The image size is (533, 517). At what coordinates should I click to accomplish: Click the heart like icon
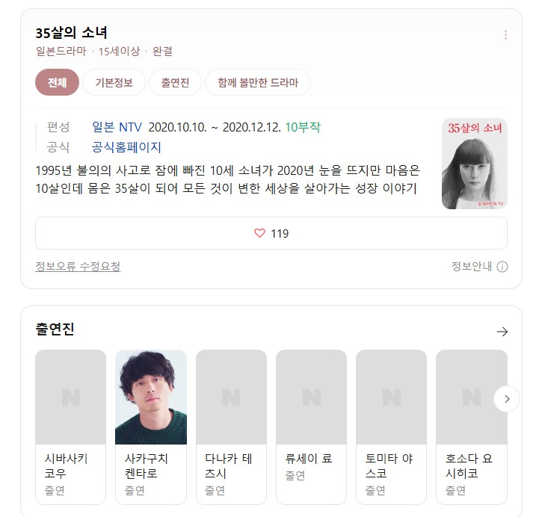click(259, 233)
